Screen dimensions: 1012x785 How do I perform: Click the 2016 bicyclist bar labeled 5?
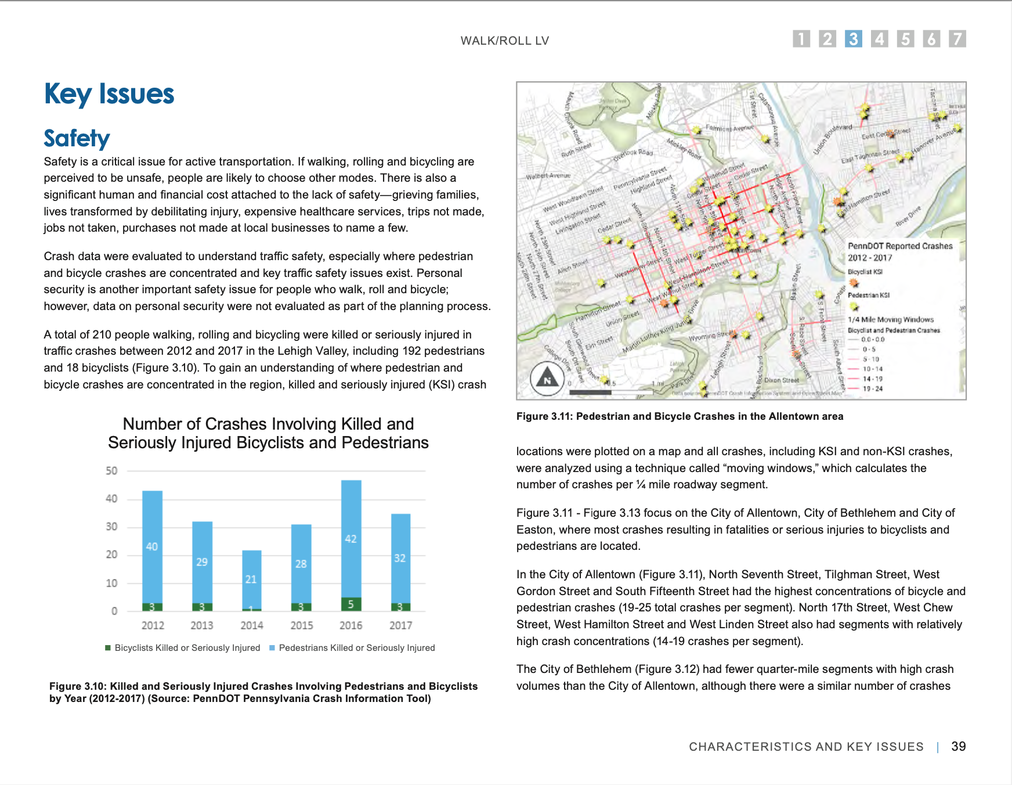tap(351, 604)
